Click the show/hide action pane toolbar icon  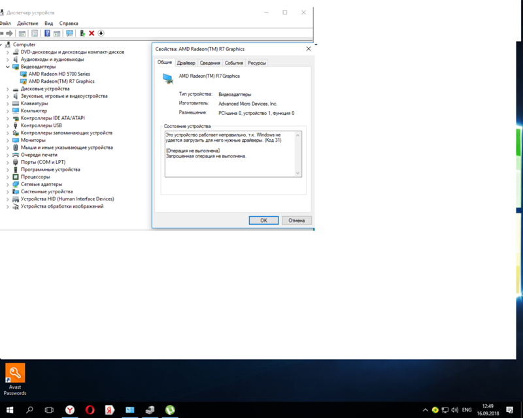57,33
